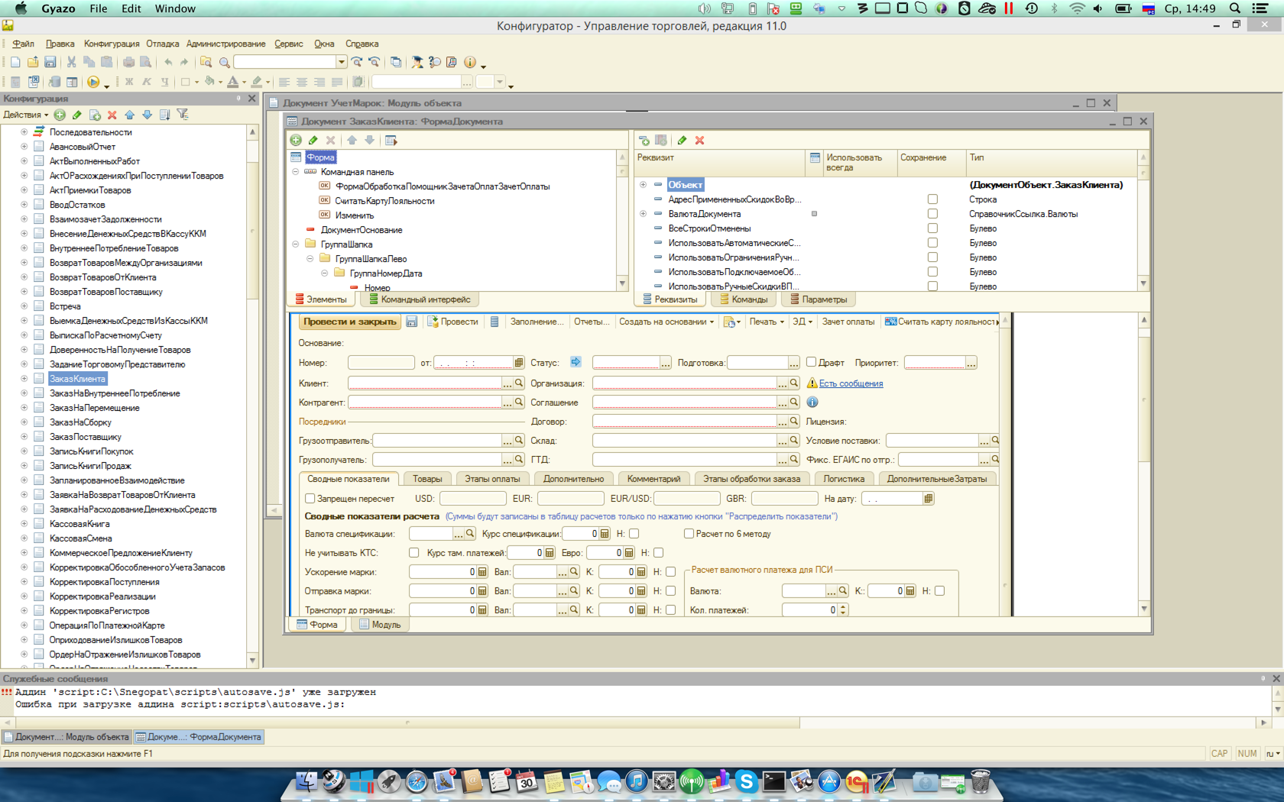Screen dimensions: 1284x802
Task: Click the Save icon in main toolbar
Action: point(50,62)
